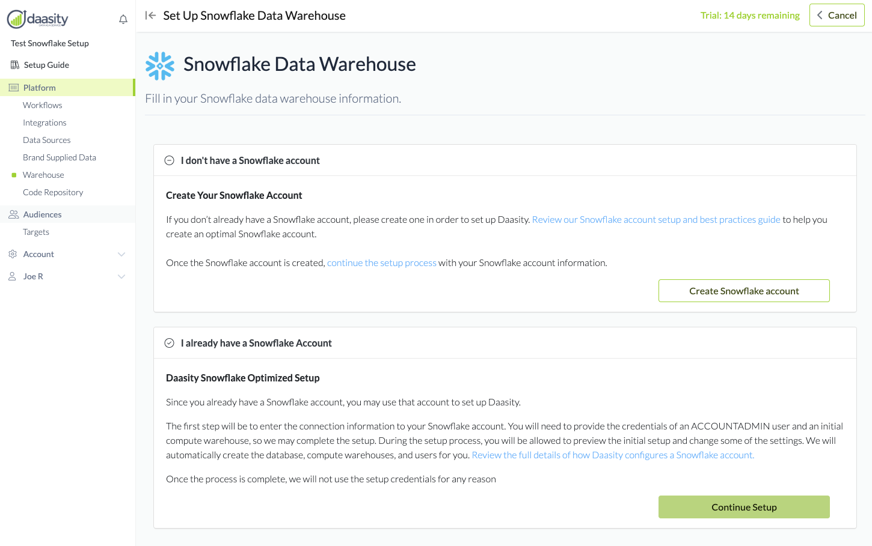This screenshot has height=546, width=872.
Task: Open Setup Guide book icon
Action: point(14,65)
